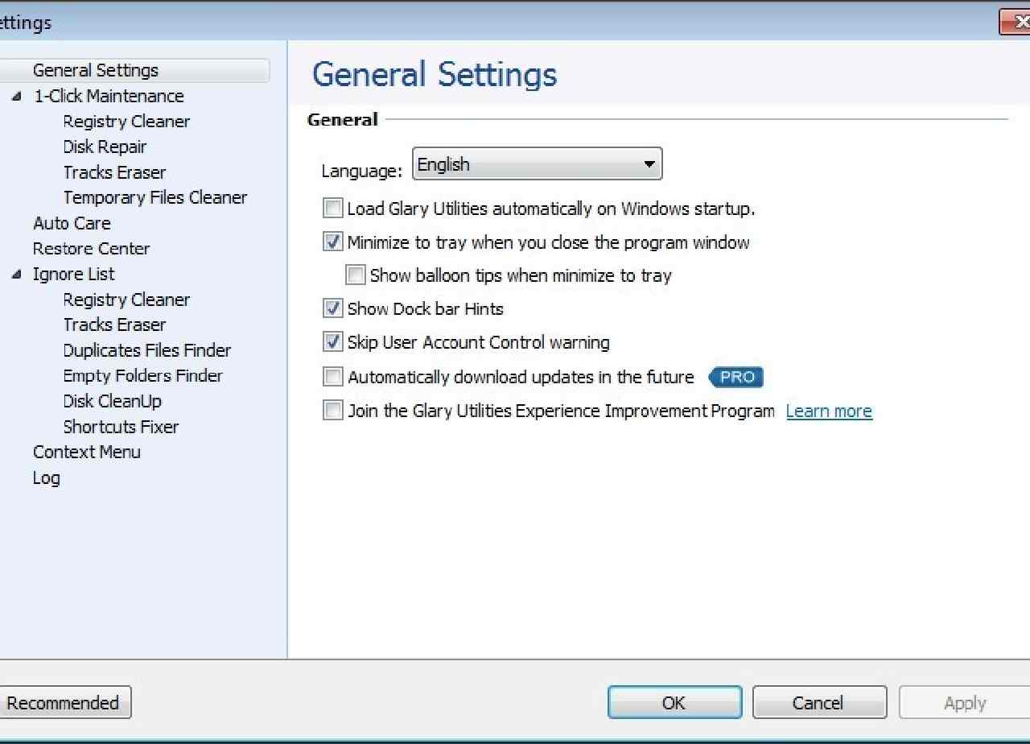The height and width of the screenshot is (744, 1030).
Task: Enable Show balloon tips when minimize to tray
Action: coord(355,275)
